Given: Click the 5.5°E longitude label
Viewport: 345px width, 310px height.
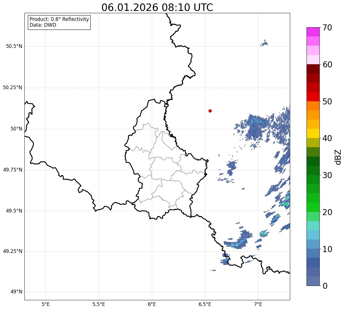Looking at the screenshot, I should click(99, 304).
